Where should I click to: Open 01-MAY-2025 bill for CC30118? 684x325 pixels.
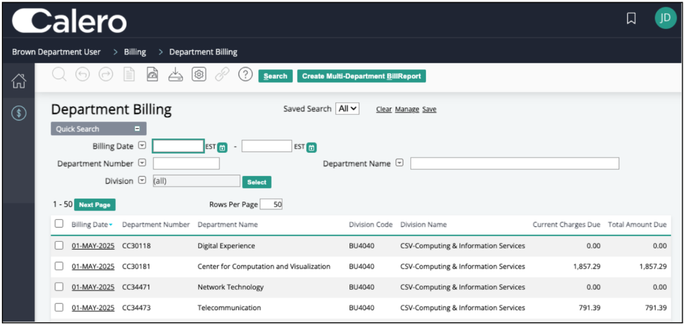(93, 246)
